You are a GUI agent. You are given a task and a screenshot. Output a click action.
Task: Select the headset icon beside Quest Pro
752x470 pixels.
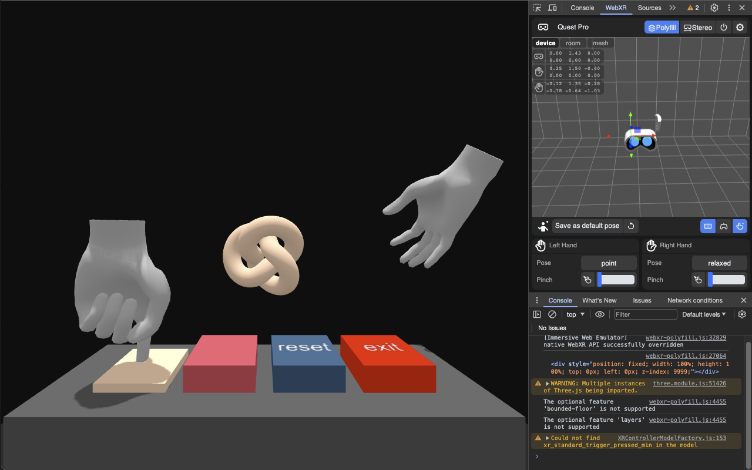pyautogui.click(x=543, y=27)
